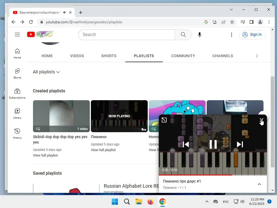Skip to previous video in miniplayer
Viewport: 277px width, 208px height.
tap(186, 144)
